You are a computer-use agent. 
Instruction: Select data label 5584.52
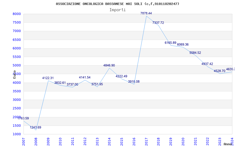[195, 53]
